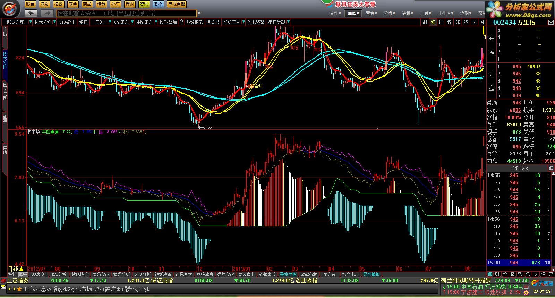The width and height of the screenshot is (555, 298).
Task: Expand the 坐标类型 dropdown arrow
Action: point(288,22)
